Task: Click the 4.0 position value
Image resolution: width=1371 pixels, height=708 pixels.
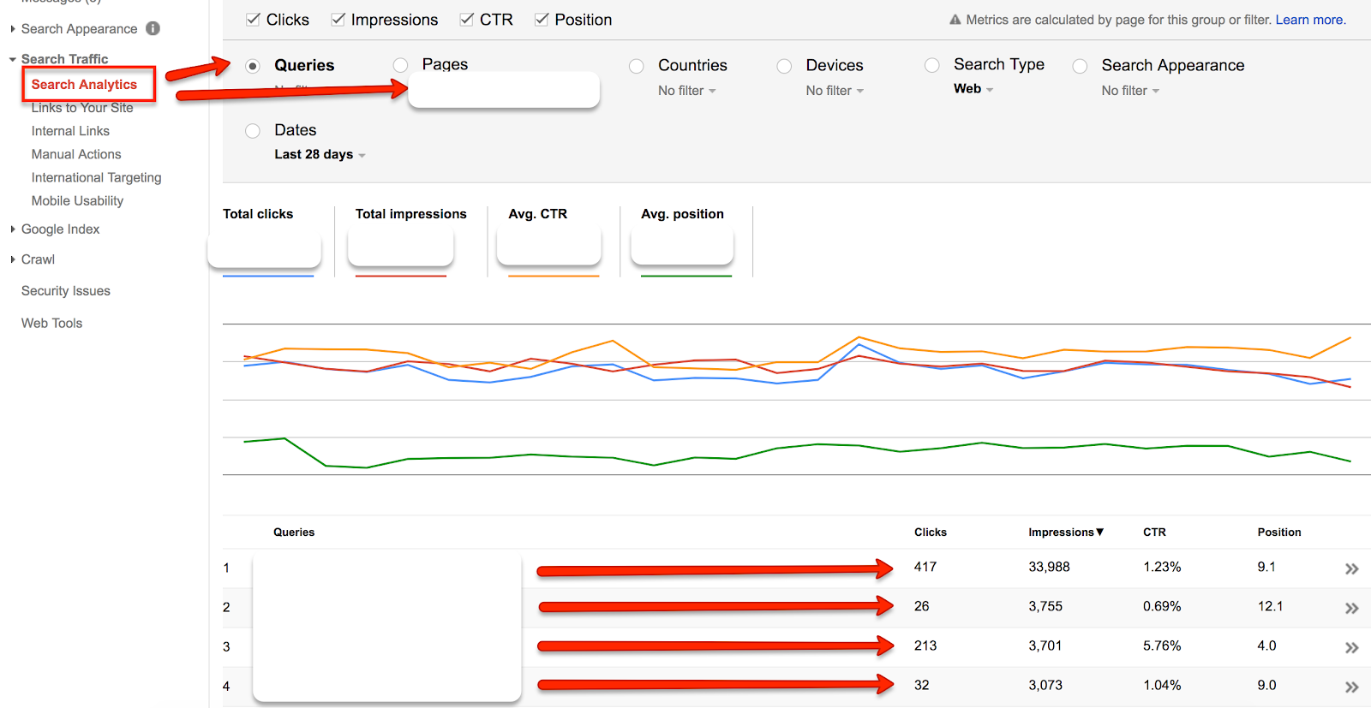Action: point(1266,646)
